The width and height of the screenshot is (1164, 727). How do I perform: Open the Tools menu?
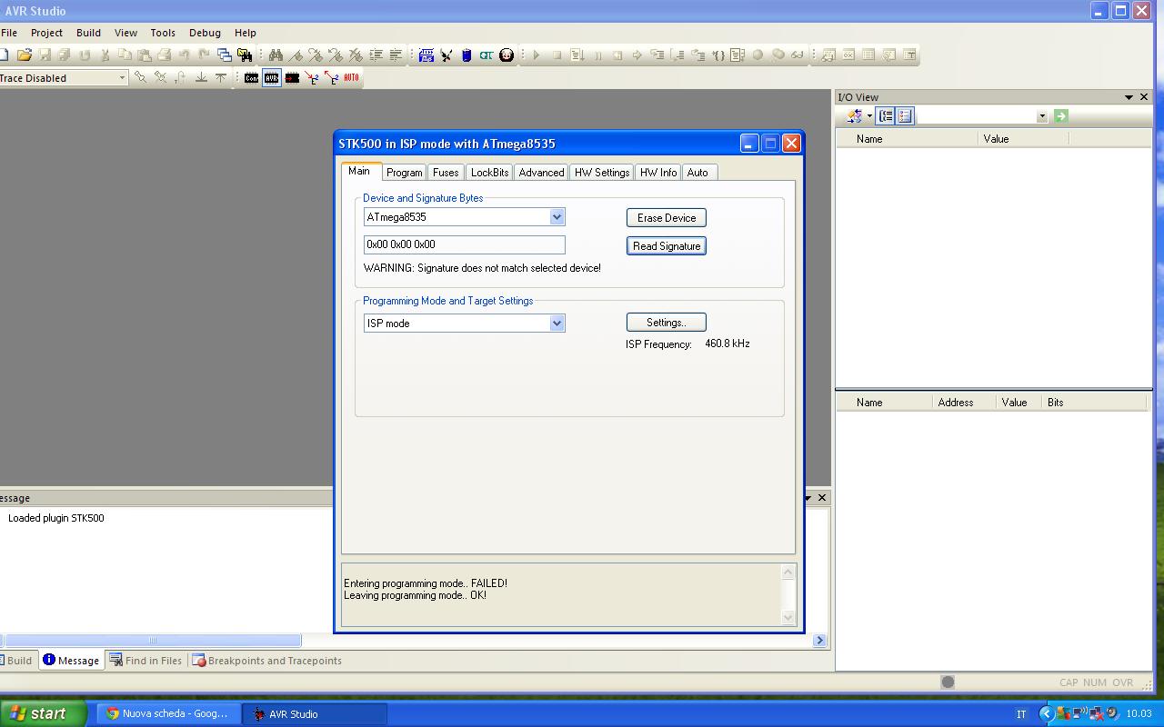[x=163, y=33]
